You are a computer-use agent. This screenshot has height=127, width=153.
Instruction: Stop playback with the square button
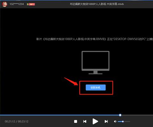click(76, 121)
